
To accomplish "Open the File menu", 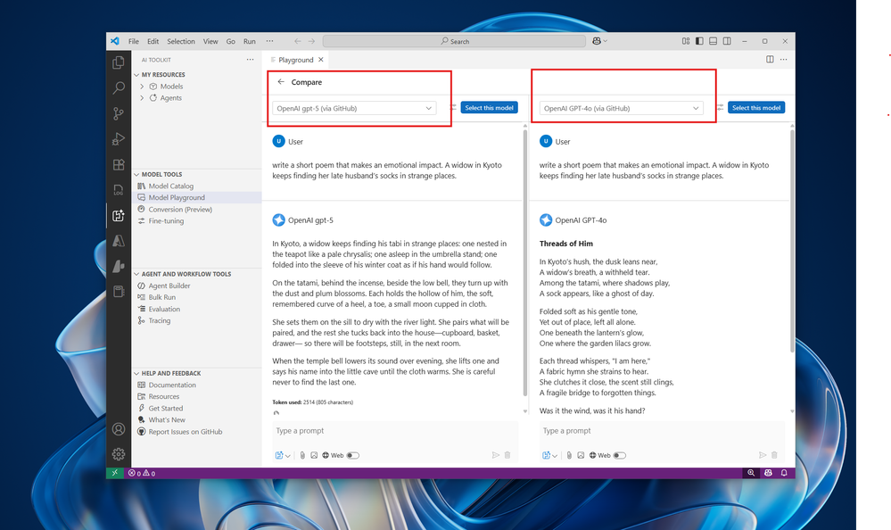I will click(134, 41).
